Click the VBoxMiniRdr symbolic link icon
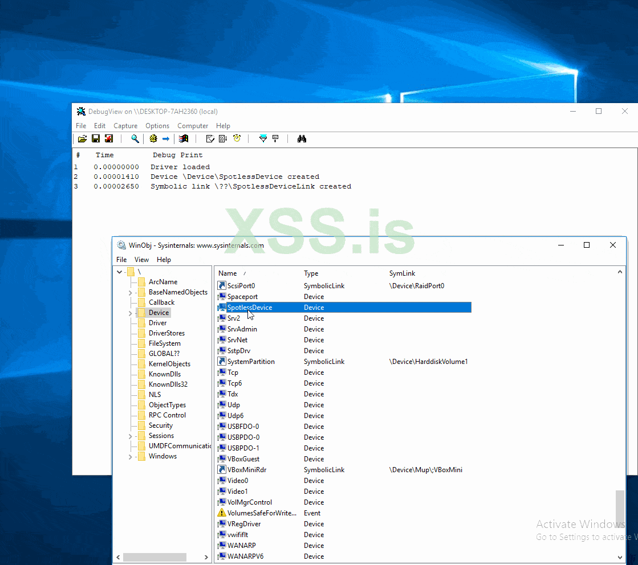The width and height of the screenshot is (638, 565). pos(222,469)
